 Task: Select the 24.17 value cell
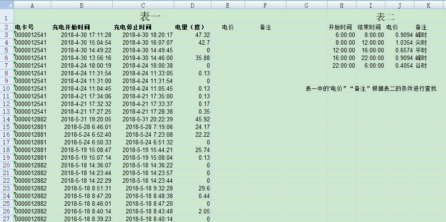(192, 127)
